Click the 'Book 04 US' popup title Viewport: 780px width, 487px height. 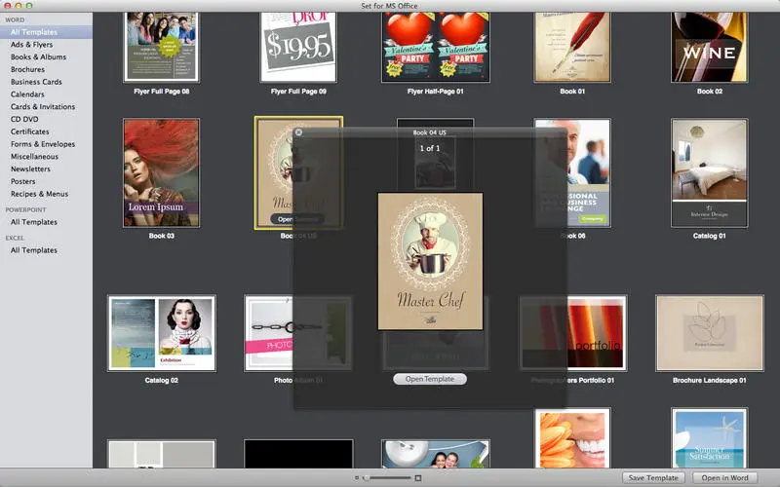point(429,132)
